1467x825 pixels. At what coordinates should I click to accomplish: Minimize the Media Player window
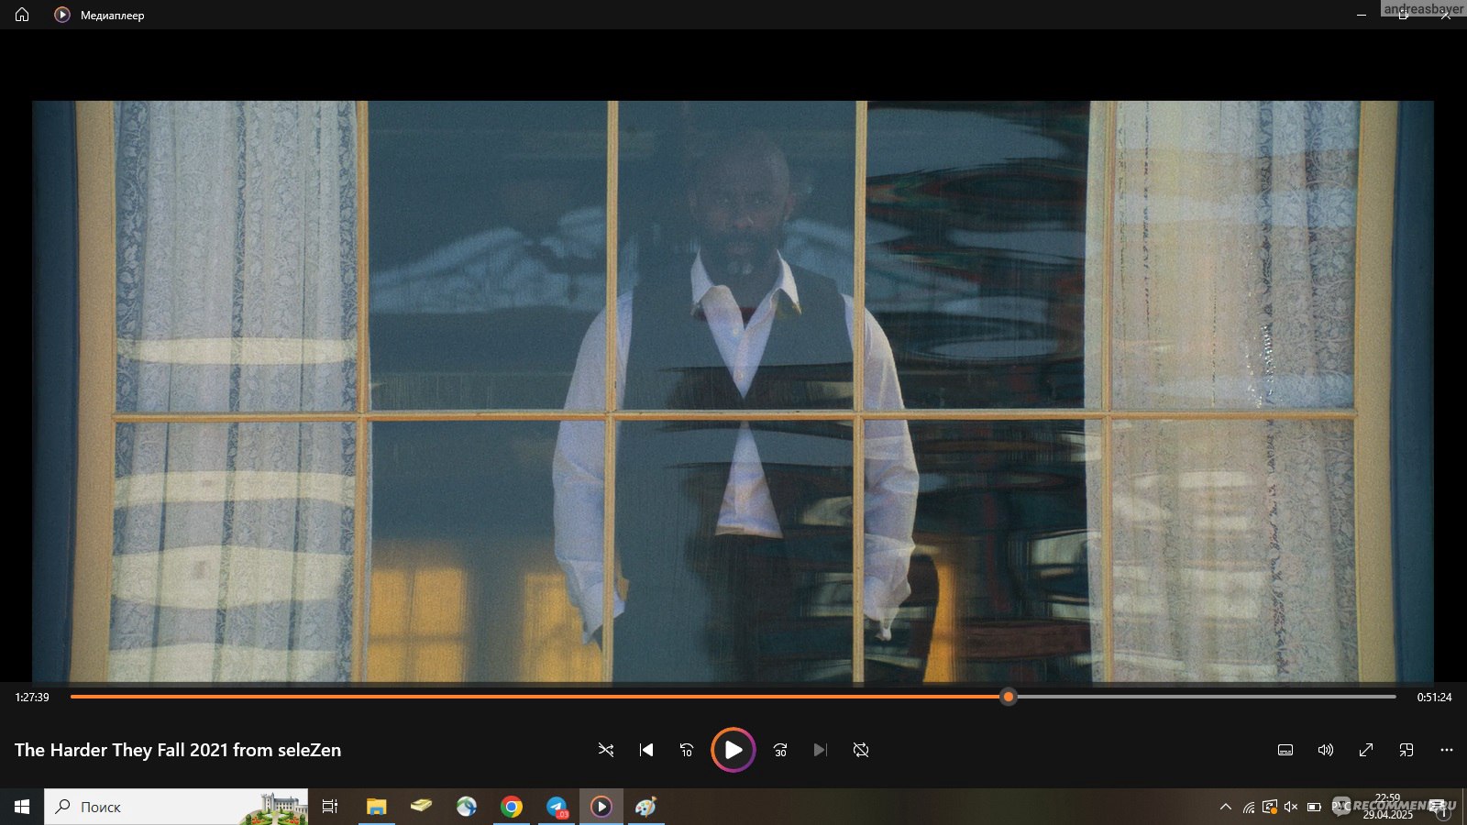tap(1362, 15)
